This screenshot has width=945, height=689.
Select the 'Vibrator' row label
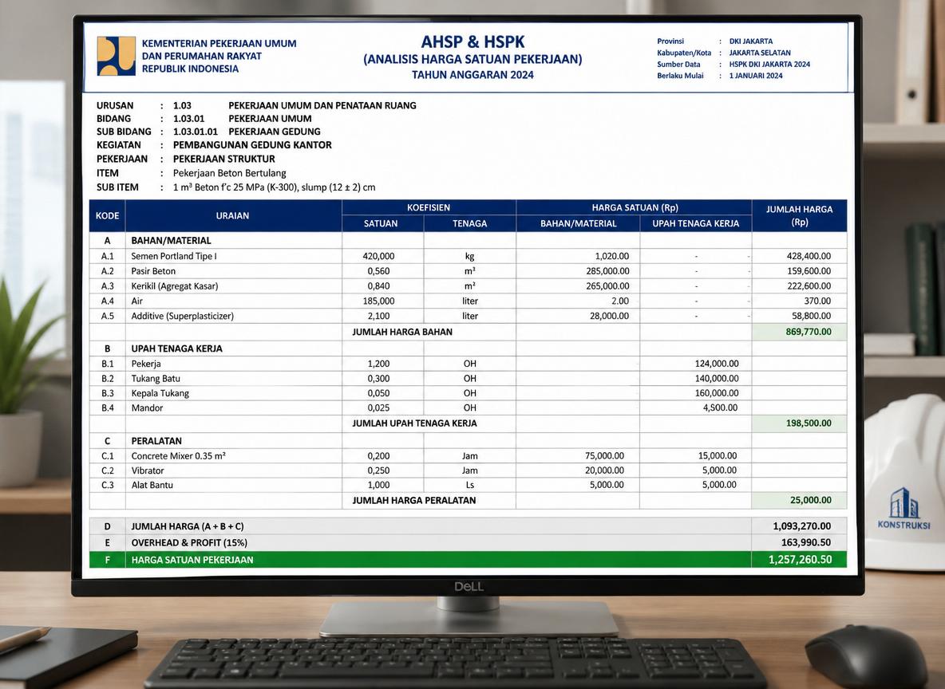pos(147,470)
